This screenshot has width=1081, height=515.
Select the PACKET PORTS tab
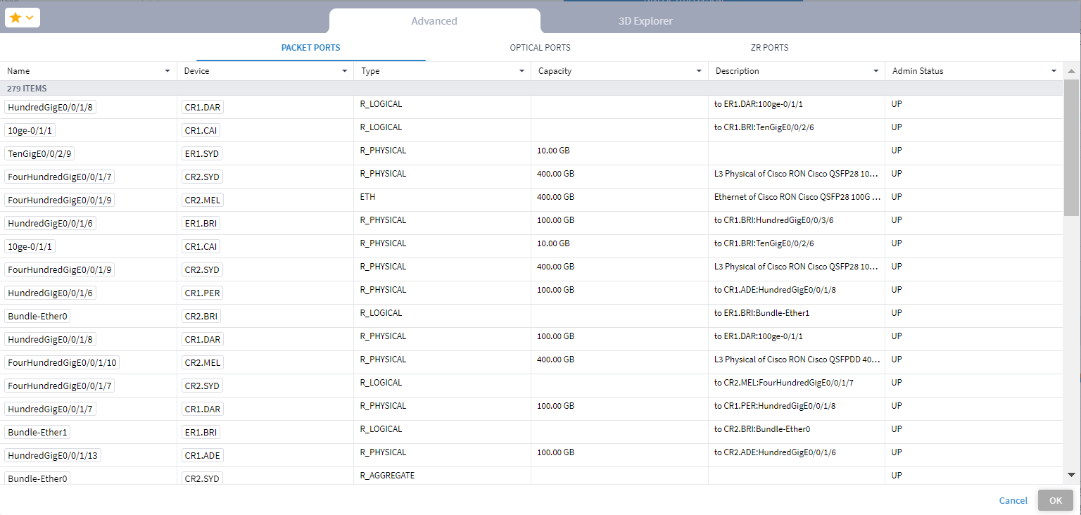310,48
